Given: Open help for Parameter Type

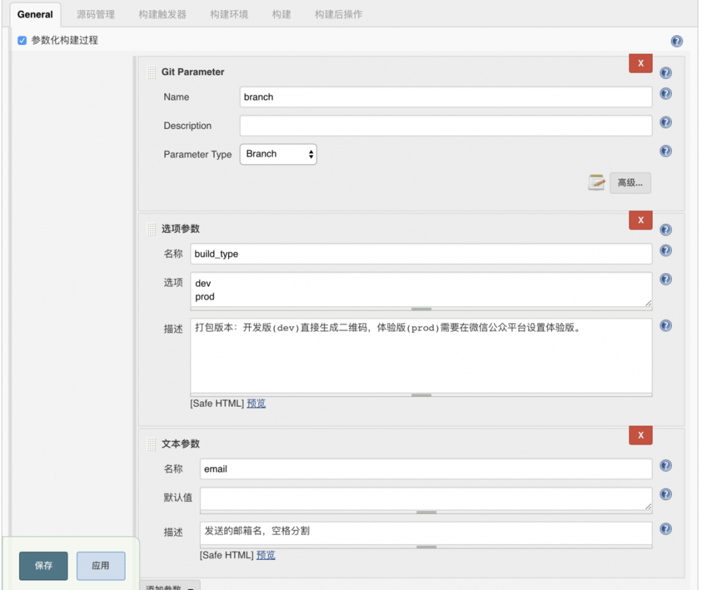Looking at the screenshot, I should tap(665, 151).
